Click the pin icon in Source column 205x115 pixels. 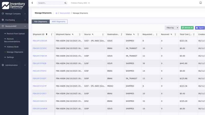pos(93,34)
